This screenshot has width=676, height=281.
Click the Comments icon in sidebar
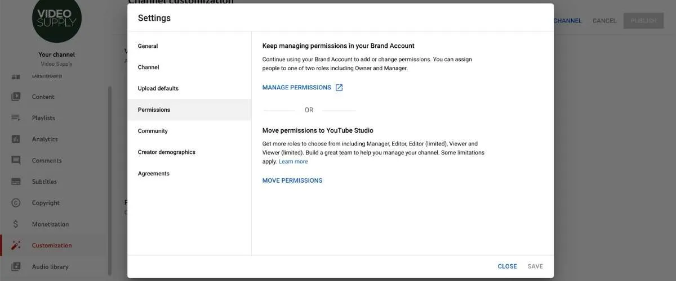pyautogui.click(x=16, y=161)
